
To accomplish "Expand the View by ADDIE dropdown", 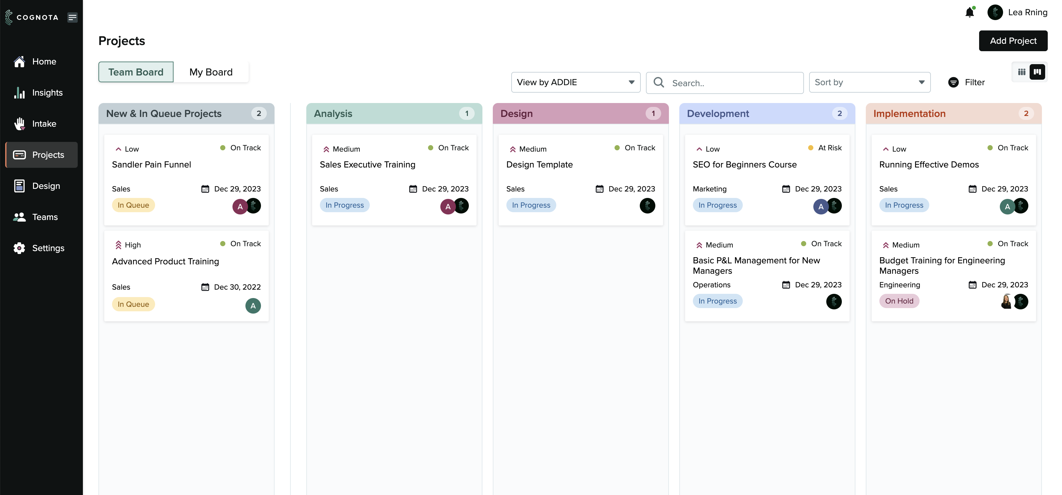I will pos(576,83).
